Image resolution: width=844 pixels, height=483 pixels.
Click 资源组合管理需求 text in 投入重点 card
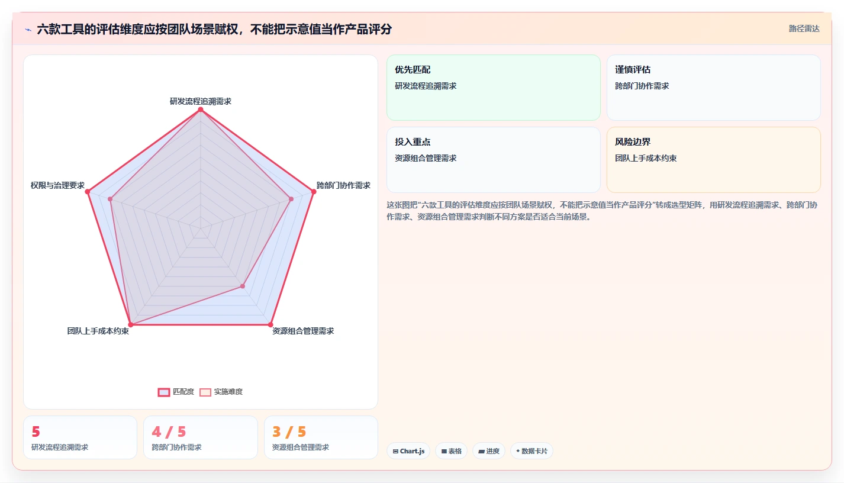click(x=426, y=158)
